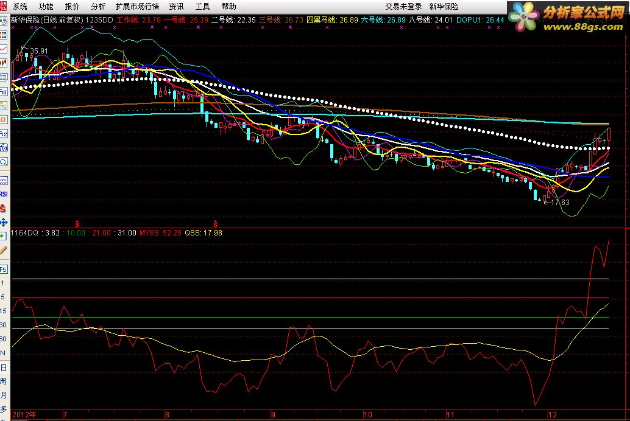Open the 帮助 menu
Screen dimensions: 630x421
click(228, 7)
